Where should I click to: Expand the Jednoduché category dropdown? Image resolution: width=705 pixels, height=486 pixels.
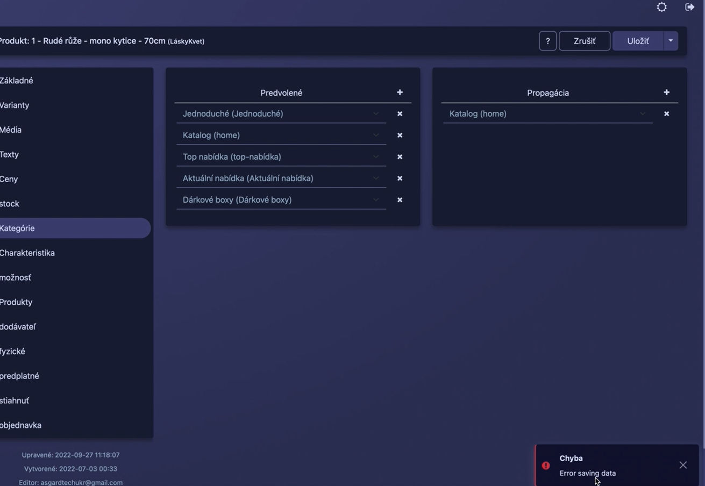[x=375, y=113]
